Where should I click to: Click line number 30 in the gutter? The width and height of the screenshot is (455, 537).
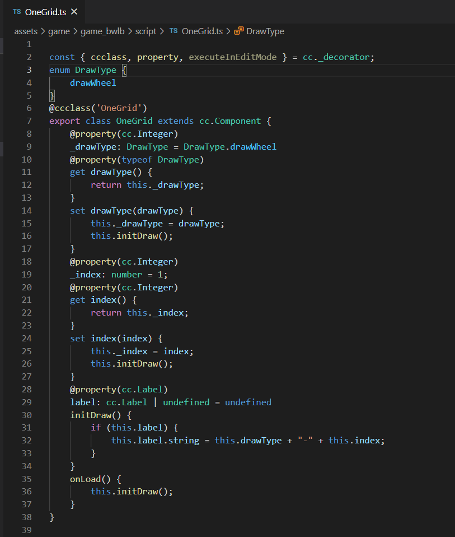[27, 415]
